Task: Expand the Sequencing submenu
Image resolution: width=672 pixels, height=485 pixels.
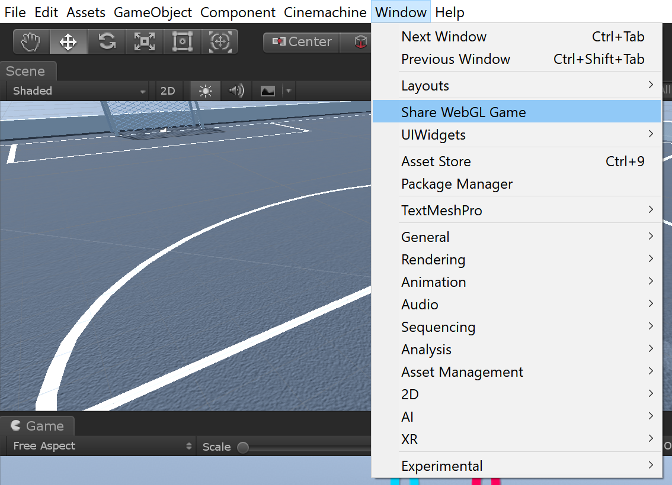Action: 517,326
